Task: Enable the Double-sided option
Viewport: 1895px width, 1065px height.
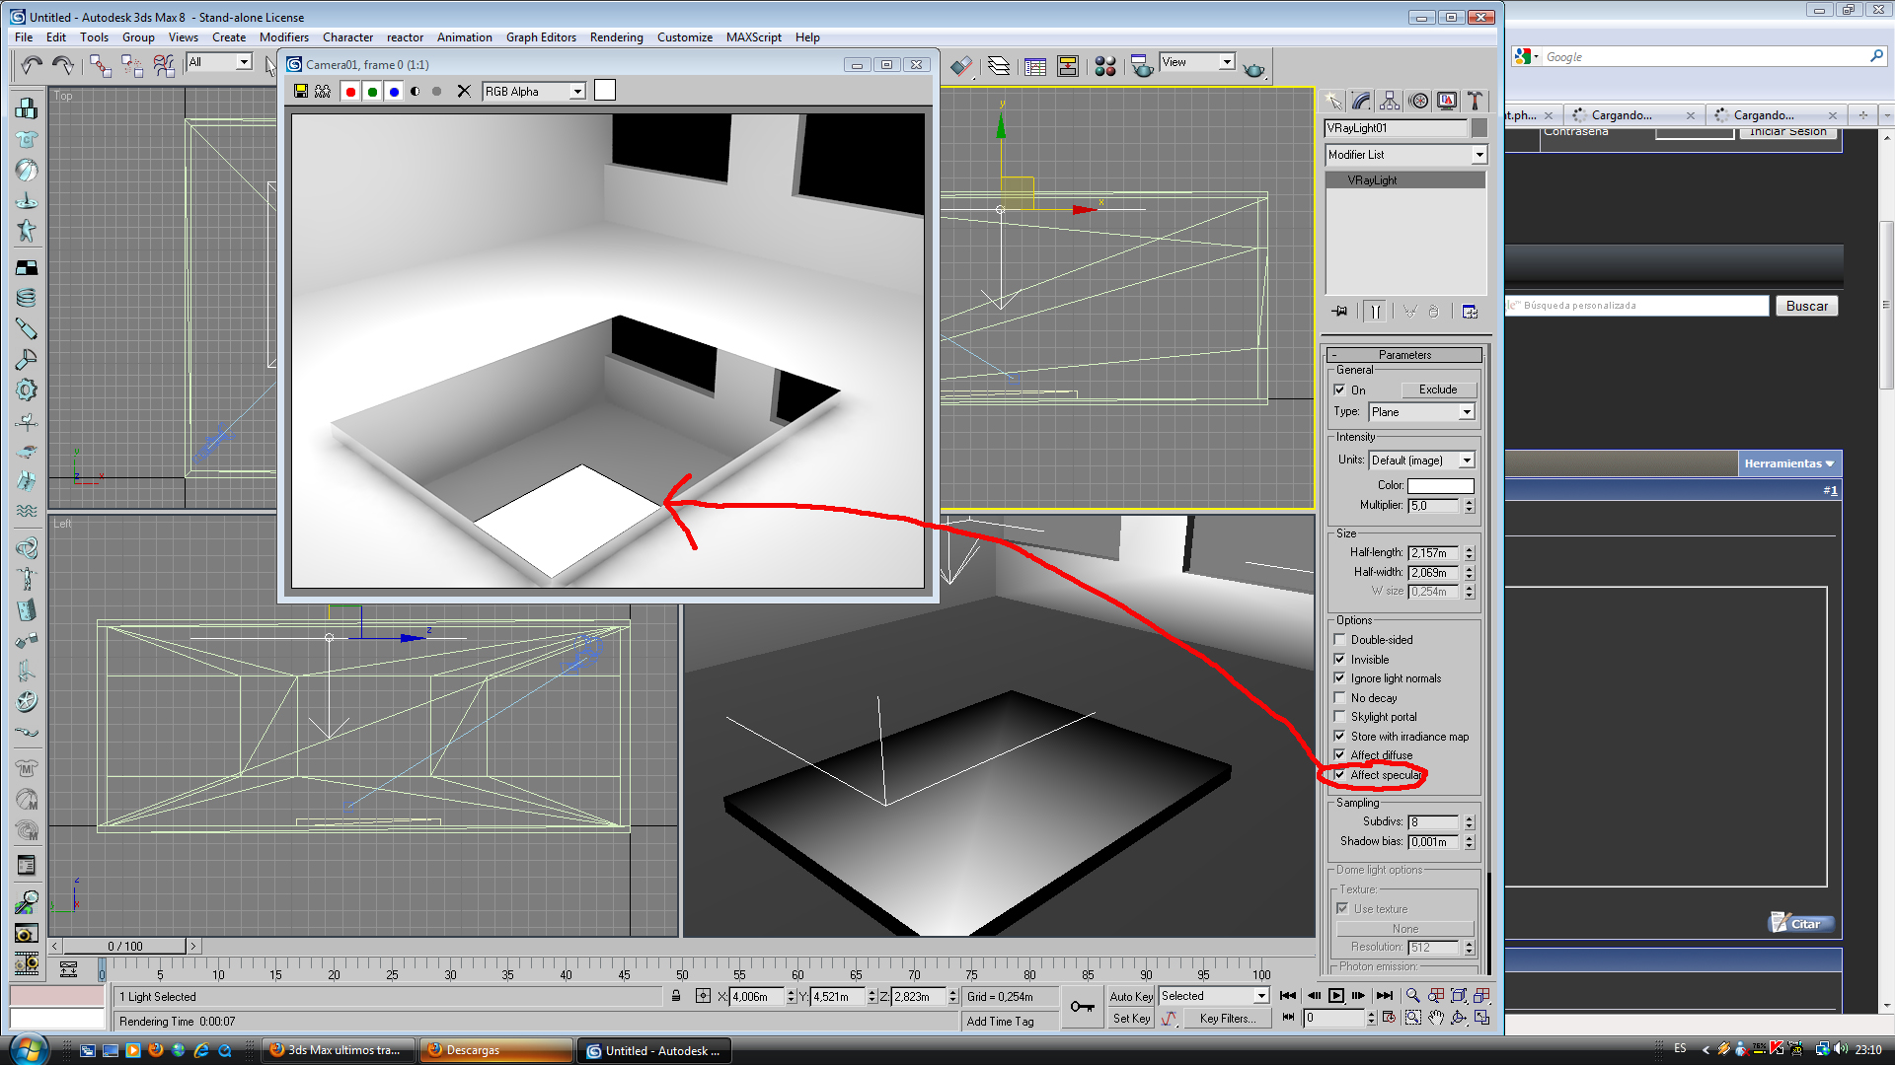Action: tap(1340, 640)
